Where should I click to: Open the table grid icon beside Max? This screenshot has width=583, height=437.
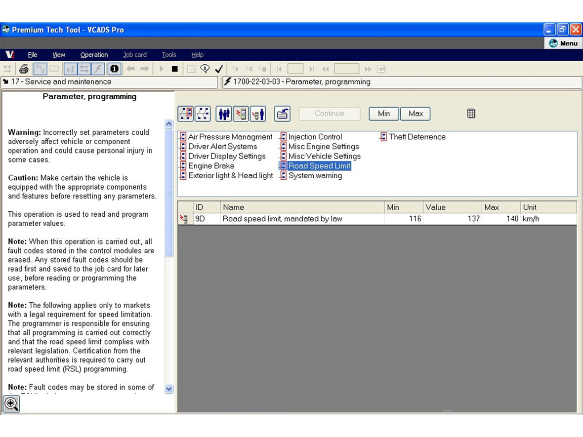(471, 114)
